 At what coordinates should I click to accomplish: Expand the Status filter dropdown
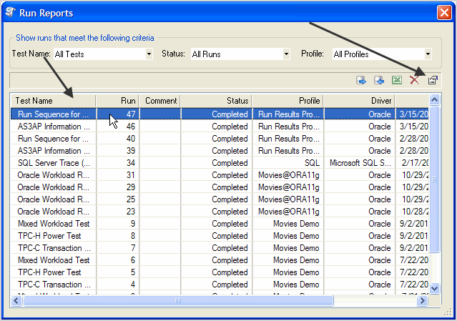coord(286,54)
